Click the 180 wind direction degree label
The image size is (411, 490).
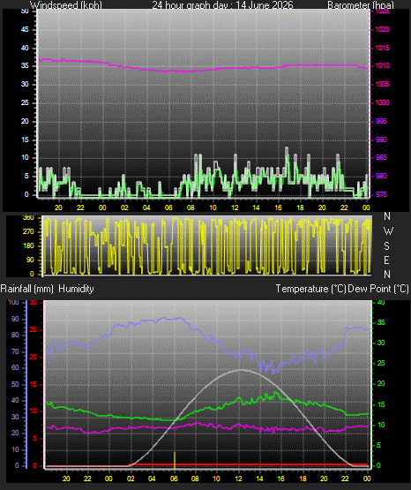pos(28,246)
